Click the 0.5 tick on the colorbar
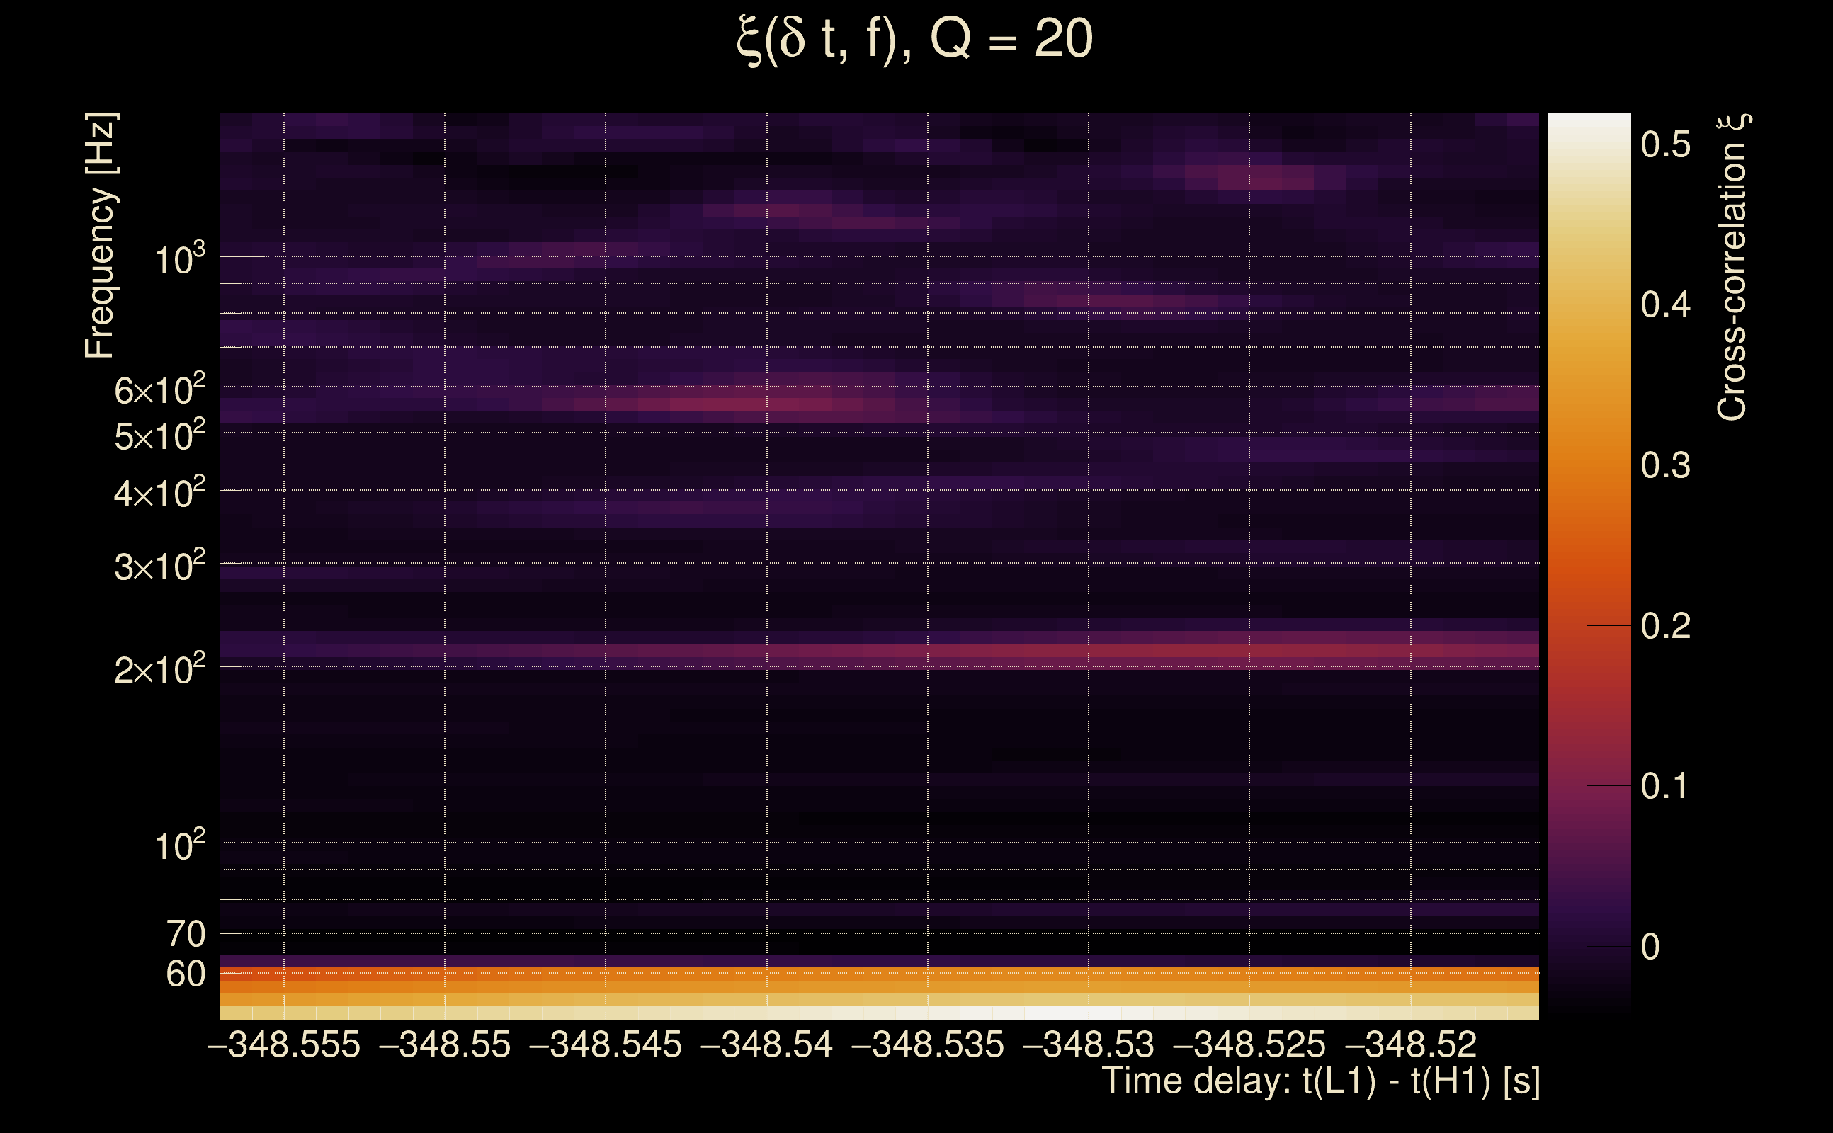1833x1133 pixels. 1665,144
